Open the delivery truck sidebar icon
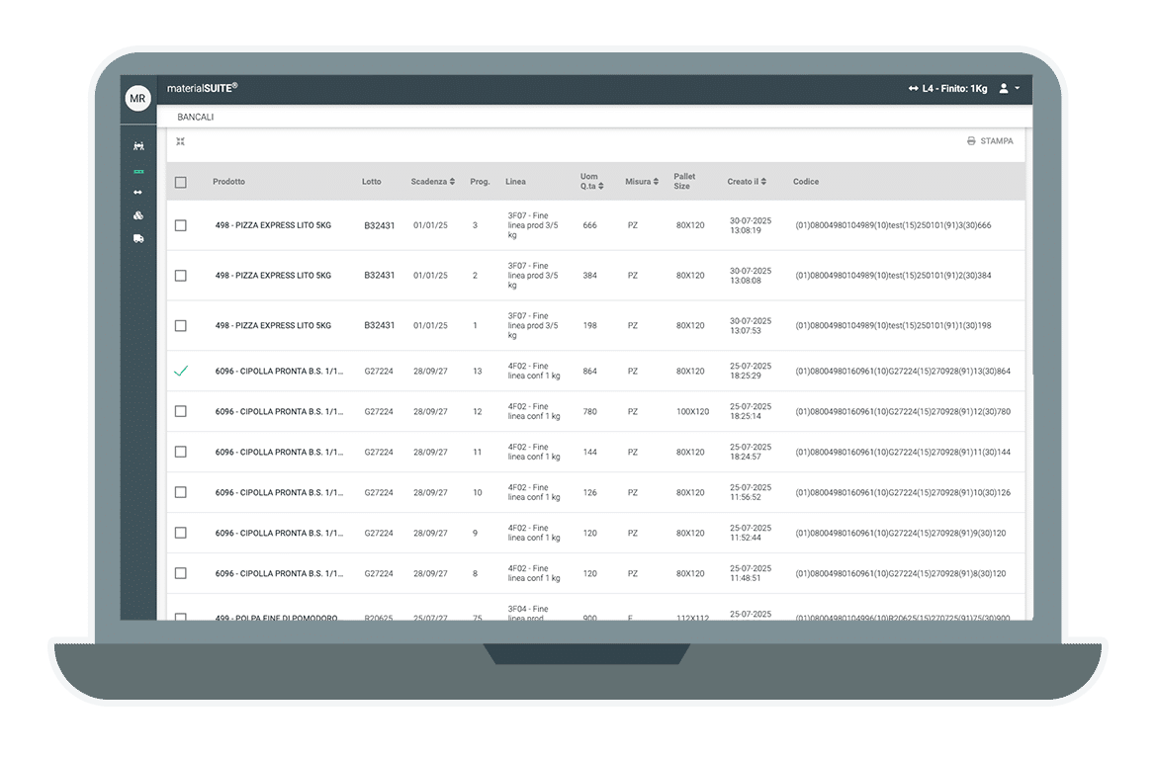 click(138, 238)
